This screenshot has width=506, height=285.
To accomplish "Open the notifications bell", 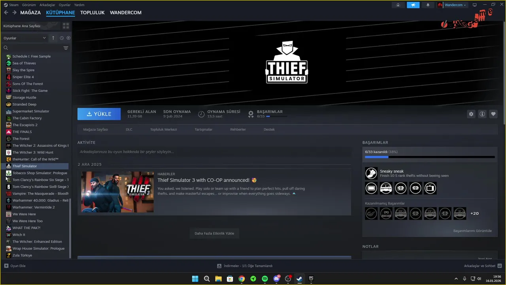I will [x=428, y=5].
